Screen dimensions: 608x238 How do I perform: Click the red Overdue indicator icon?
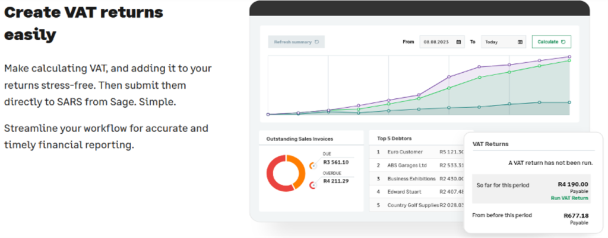pyautogui.click(x=313, y=185)
